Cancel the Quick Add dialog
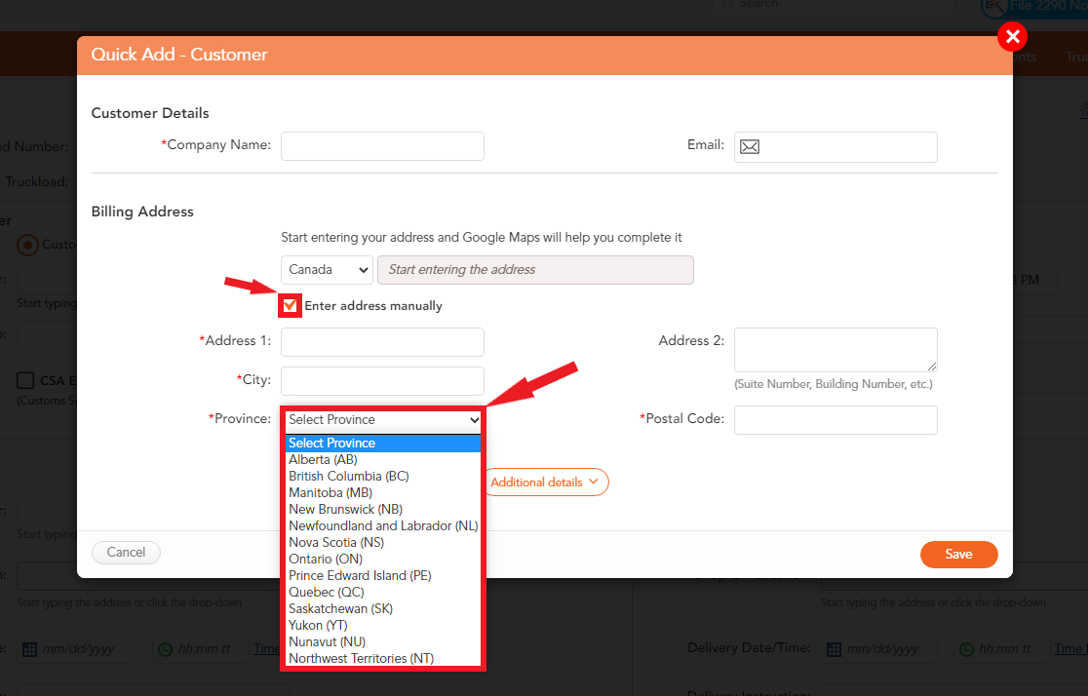Viewport: 1088px width, 696px height. tap(126, 552)
